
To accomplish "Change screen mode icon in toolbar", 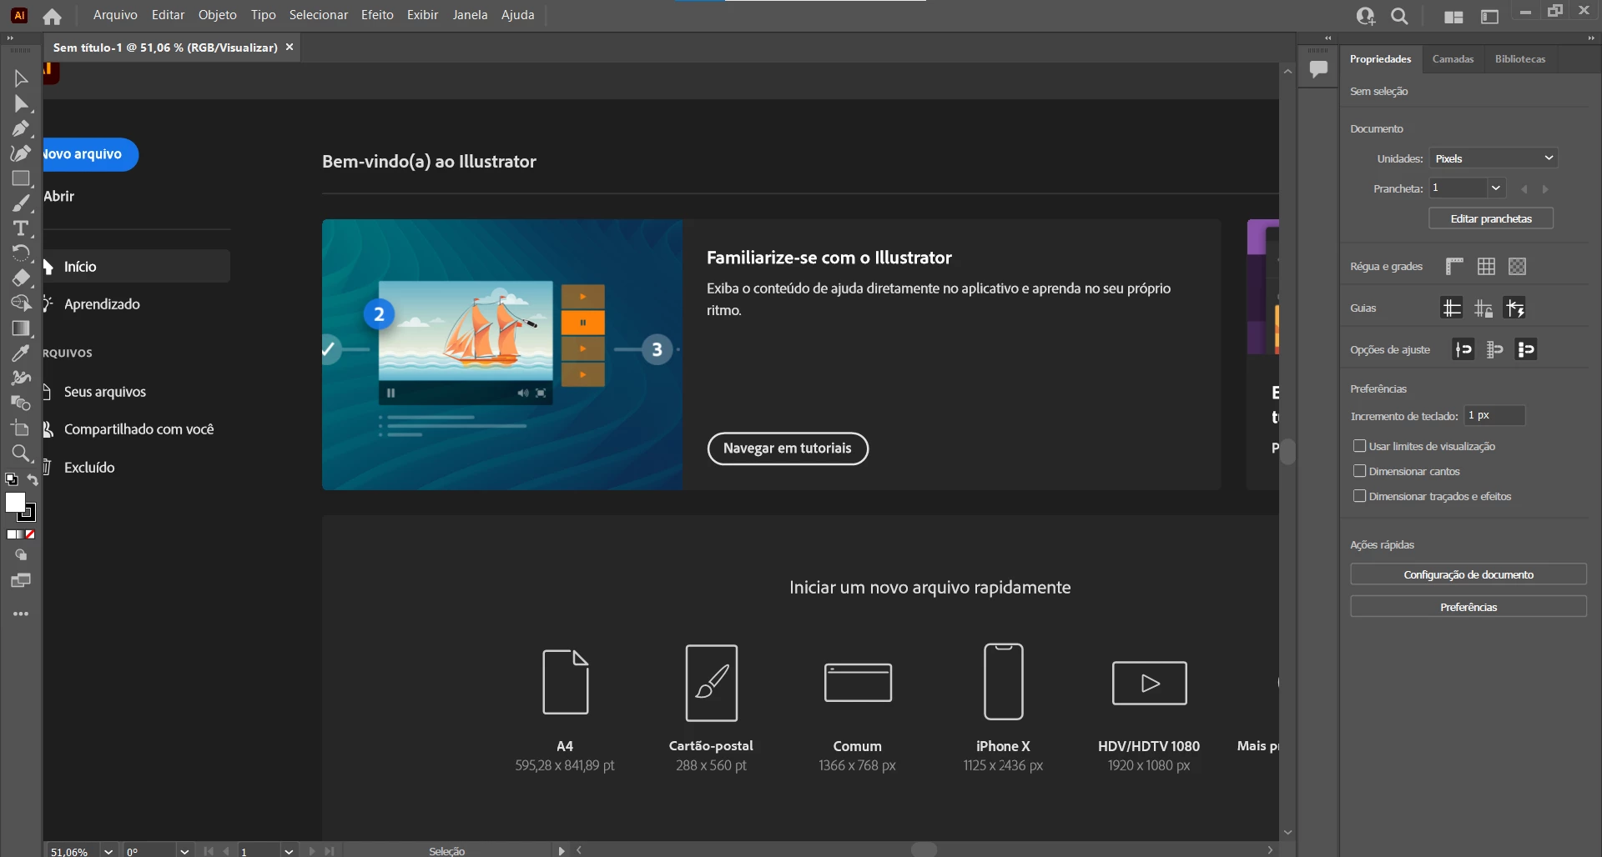I will (21, 581).
